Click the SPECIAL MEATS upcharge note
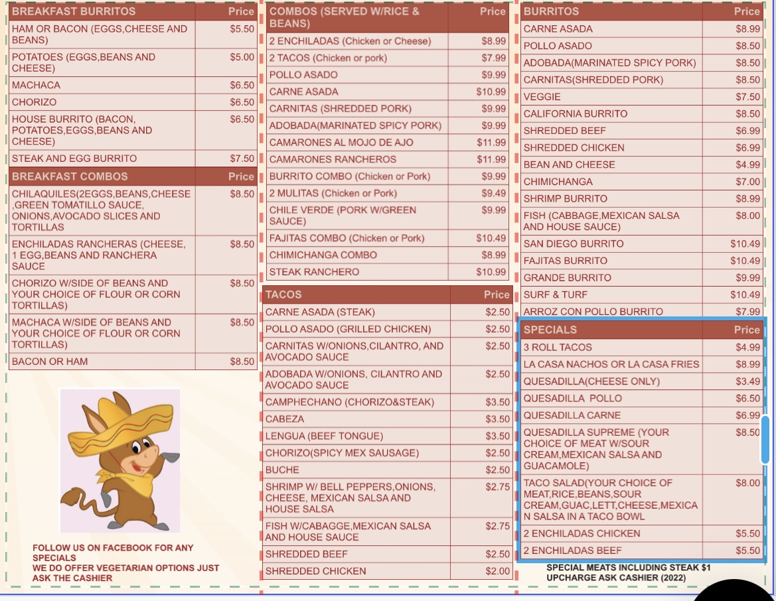The width and height of the screenshot is (776, 601). tap(628, 572)
